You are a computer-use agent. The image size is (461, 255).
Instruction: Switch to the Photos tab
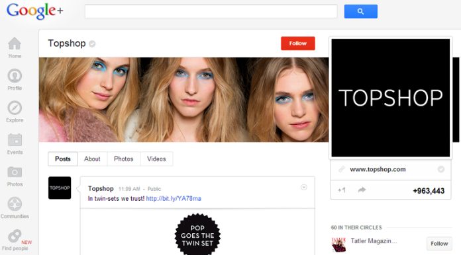point(123,159)
